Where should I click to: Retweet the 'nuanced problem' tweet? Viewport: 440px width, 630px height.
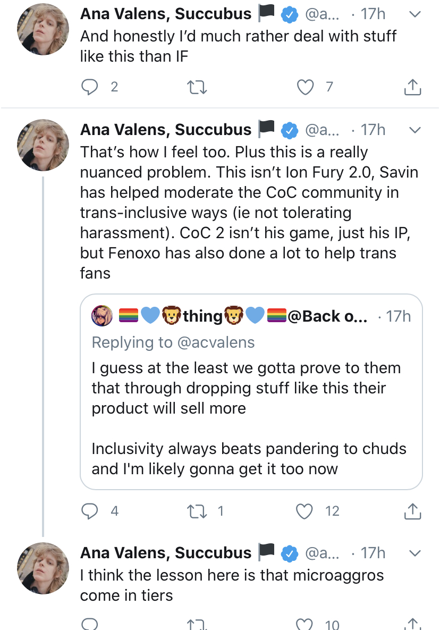pos(197,511)
